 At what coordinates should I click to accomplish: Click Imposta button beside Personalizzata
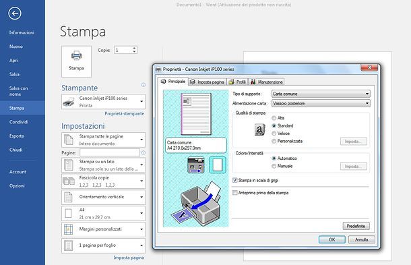click(x=354, y=142)
